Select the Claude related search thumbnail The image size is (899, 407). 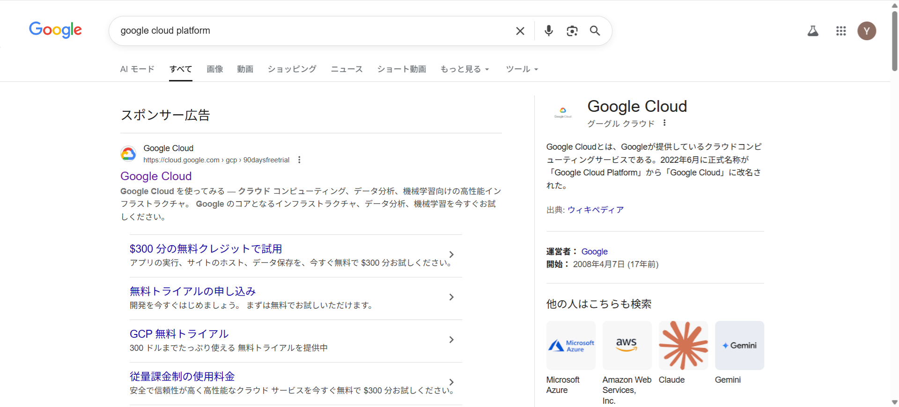click(683, 345)
